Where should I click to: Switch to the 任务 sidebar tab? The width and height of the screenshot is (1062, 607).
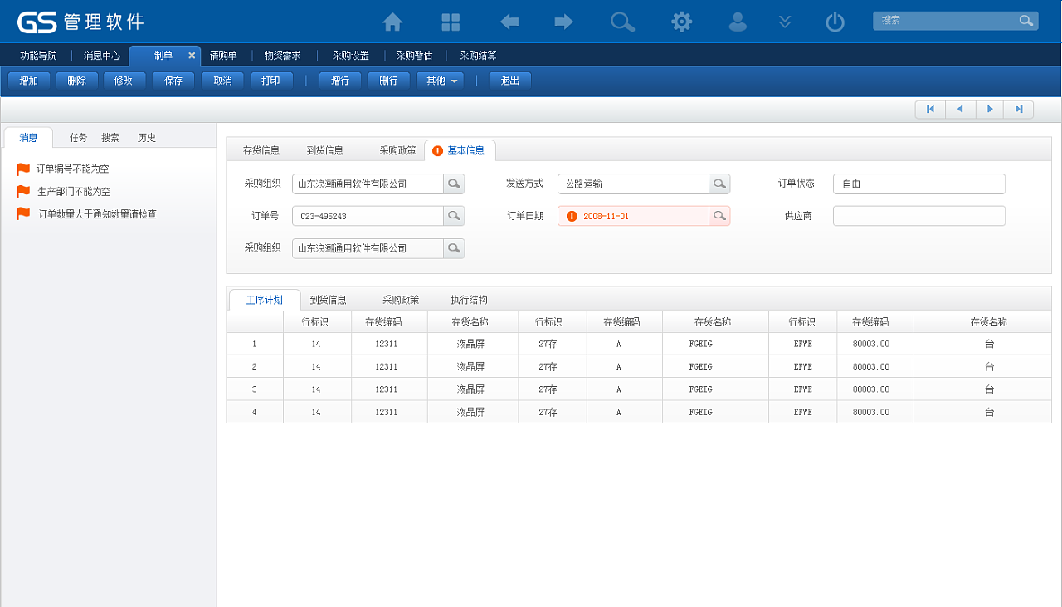pos(77,137)
